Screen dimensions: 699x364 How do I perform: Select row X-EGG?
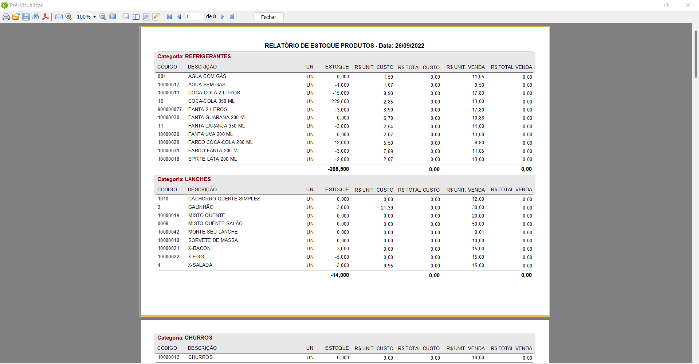tap(345, 257)
